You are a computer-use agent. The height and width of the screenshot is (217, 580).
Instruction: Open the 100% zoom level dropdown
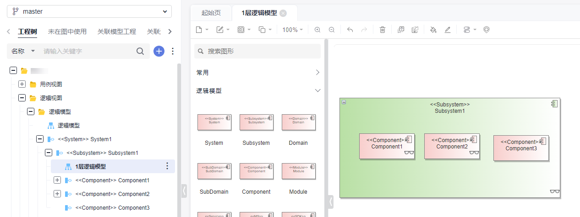[293, 30]
